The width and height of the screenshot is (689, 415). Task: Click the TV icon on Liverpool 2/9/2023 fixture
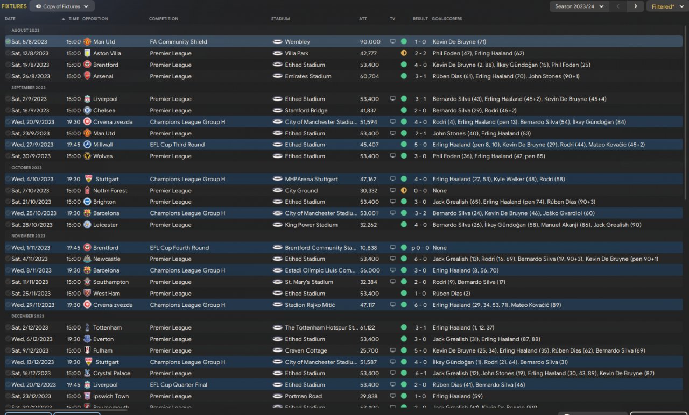[392, 99]
